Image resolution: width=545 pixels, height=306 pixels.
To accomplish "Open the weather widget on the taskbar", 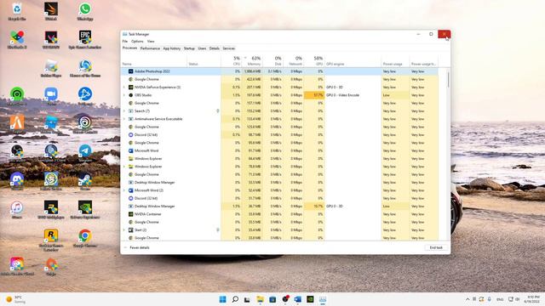I will click(16, 299).
